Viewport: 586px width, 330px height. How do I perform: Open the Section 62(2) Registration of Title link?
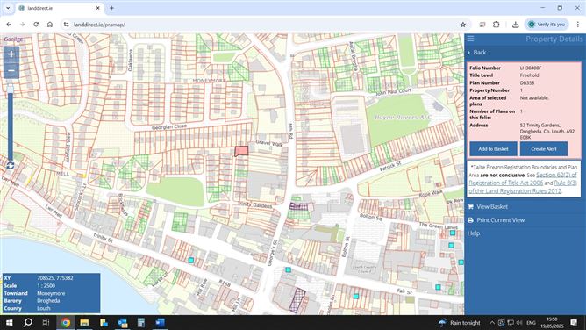tap(523, 179)
